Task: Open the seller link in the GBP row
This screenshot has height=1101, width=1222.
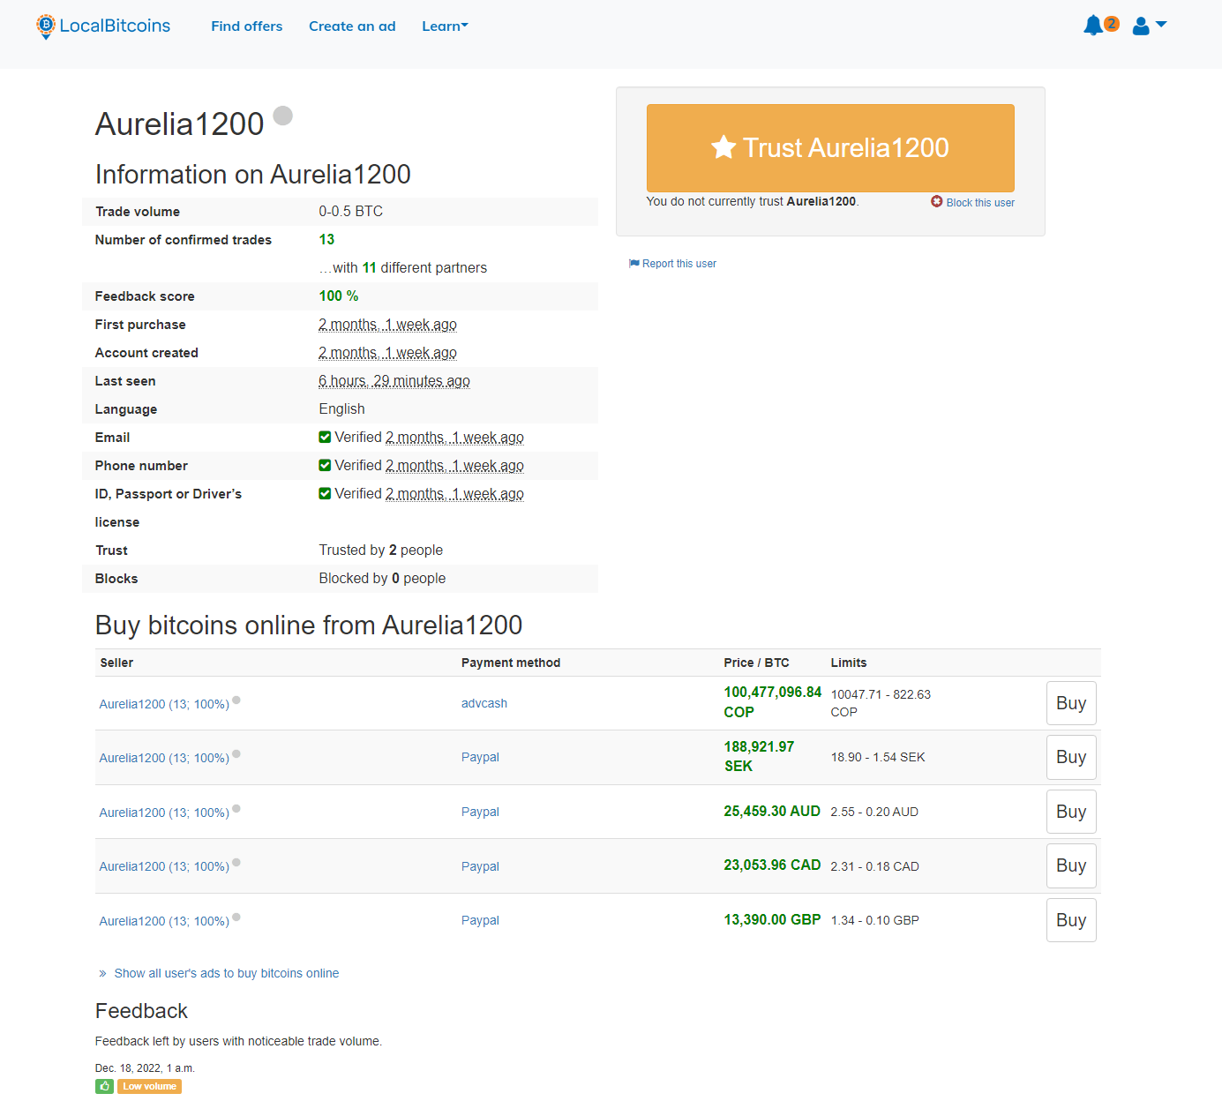Action: [x=164, y=921]
